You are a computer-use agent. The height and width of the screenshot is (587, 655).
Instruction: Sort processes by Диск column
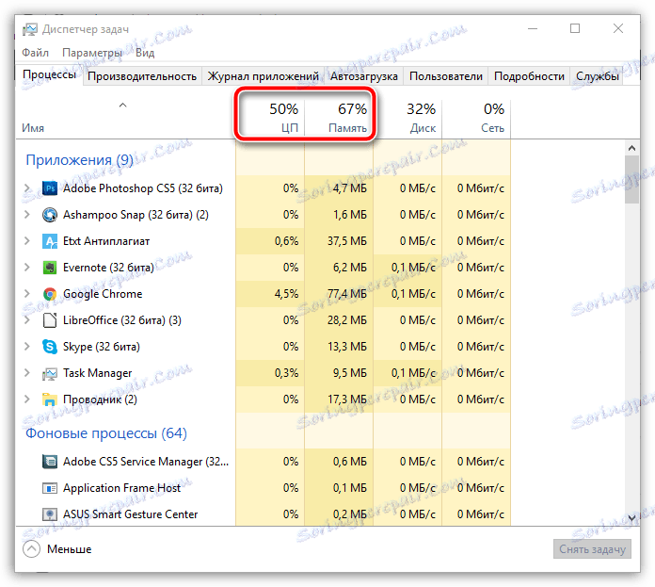(x=407, y=119)
